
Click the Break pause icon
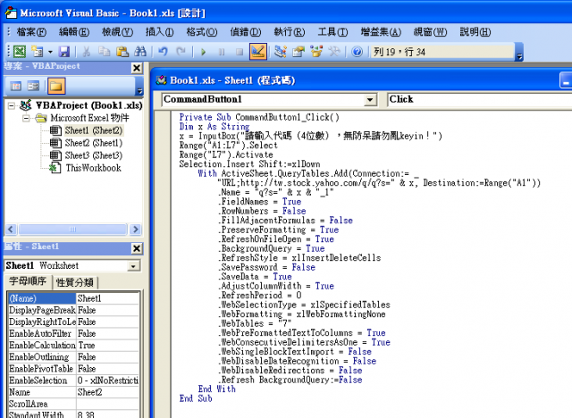221,52
